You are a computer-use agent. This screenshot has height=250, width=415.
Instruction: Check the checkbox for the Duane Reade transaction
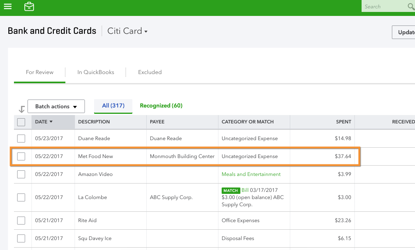[21, 138]
